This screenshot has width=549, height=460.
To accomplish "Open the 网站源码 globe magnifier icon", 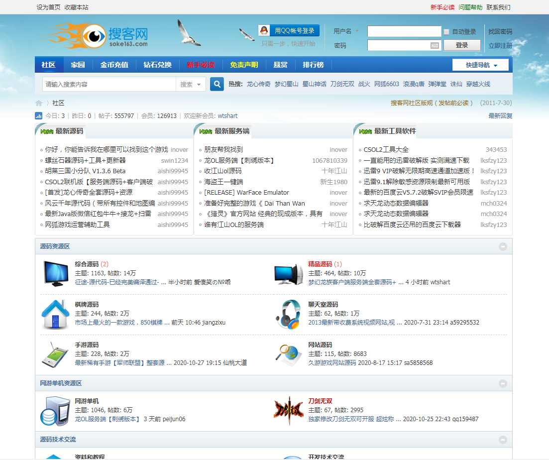I will tap(288, 354).
